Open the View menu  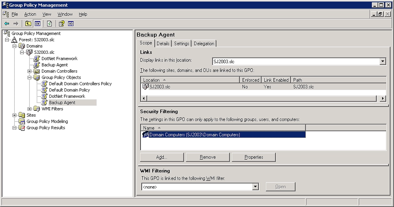coord(47,14)
